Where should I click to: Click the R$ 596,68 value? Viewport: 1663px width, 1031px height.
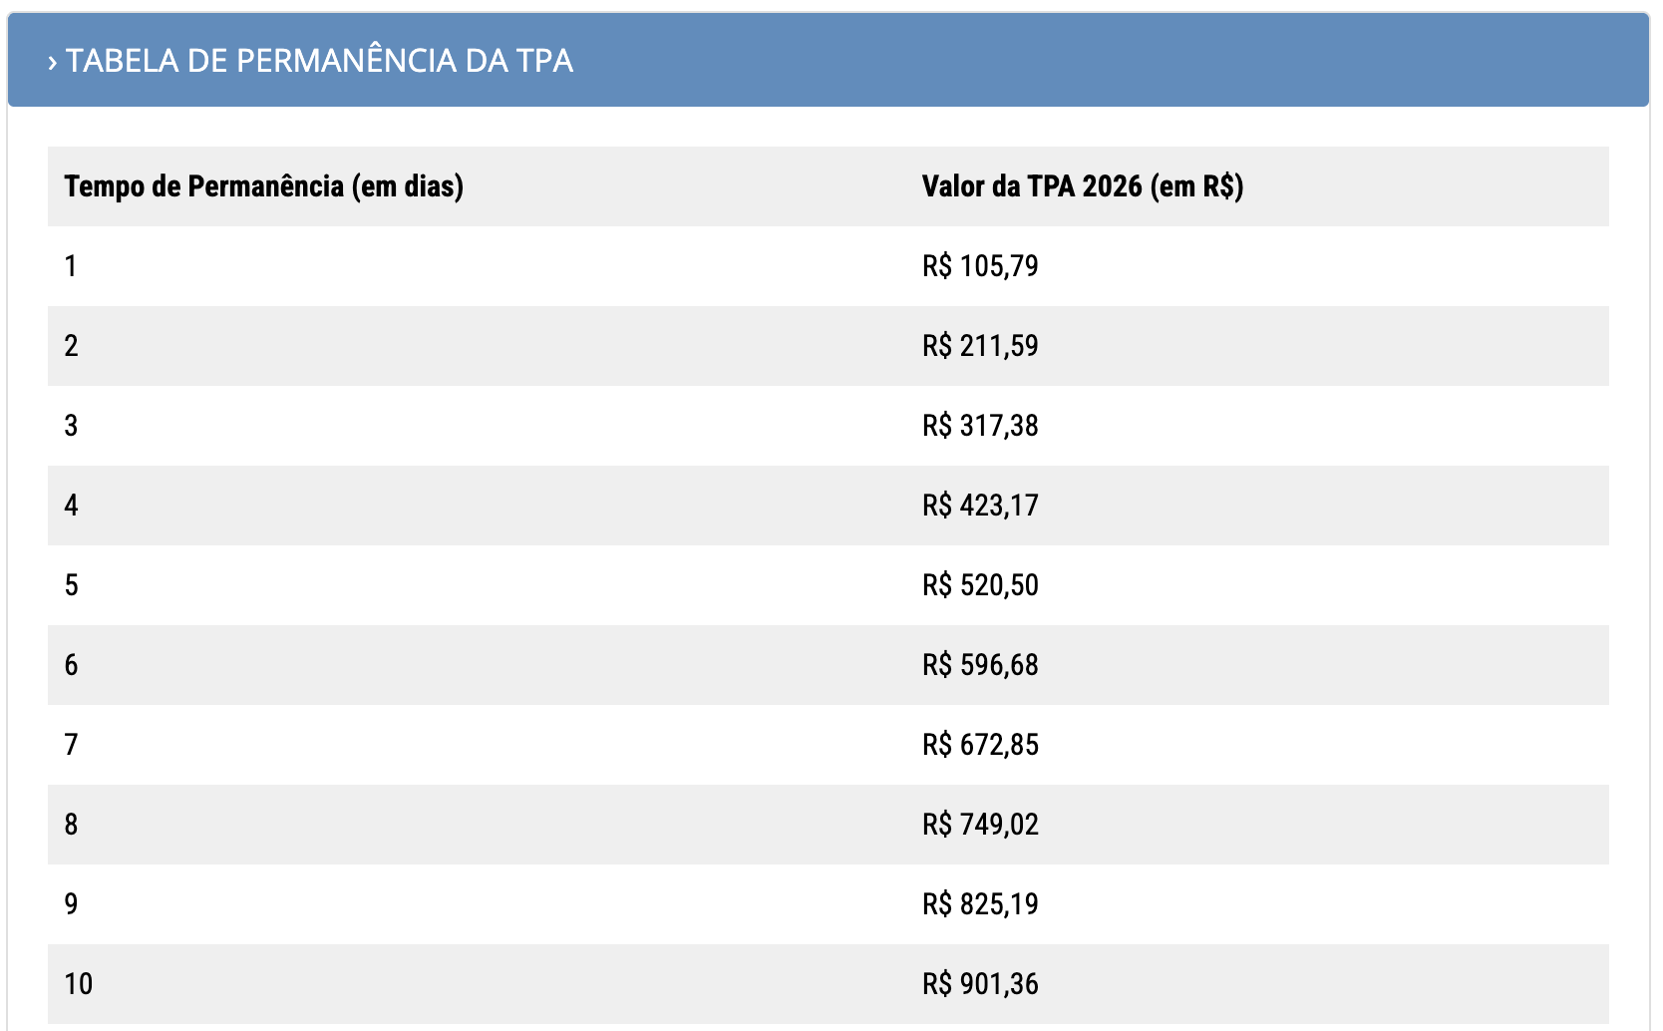pyautogui.click(x=980, y=665)
